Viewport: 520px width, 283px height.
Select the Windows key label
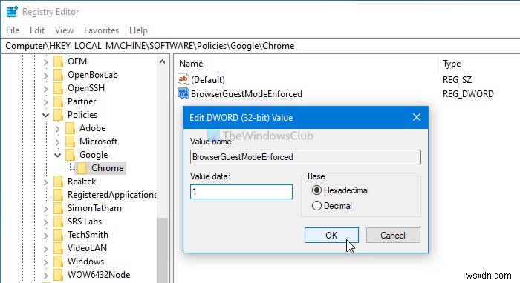[x=85, y=262]
